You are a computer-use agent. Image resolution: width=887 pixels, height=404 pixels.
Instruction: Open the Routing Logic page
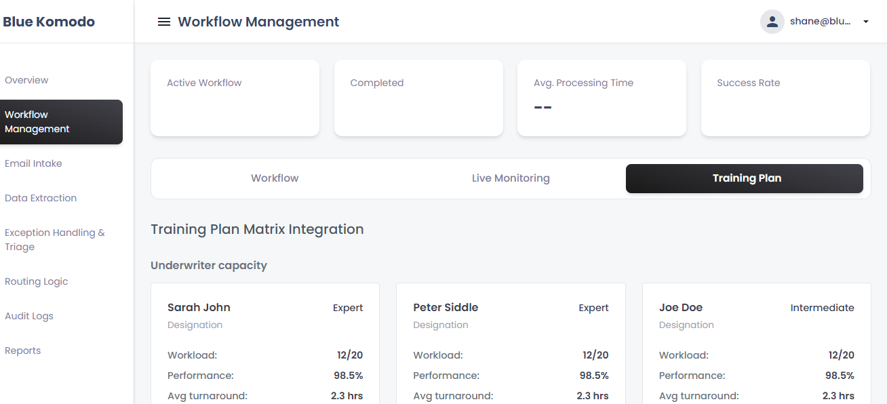point(37,281)
